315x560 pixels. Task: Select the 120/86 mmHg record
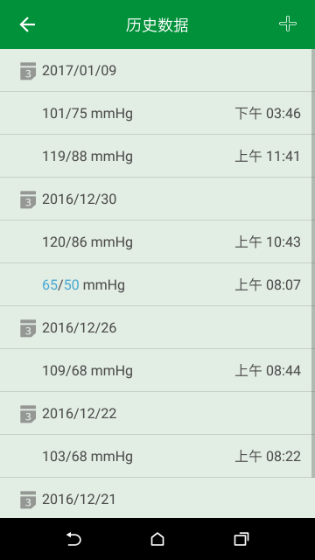pyautogui.click(x=156, y=241)
